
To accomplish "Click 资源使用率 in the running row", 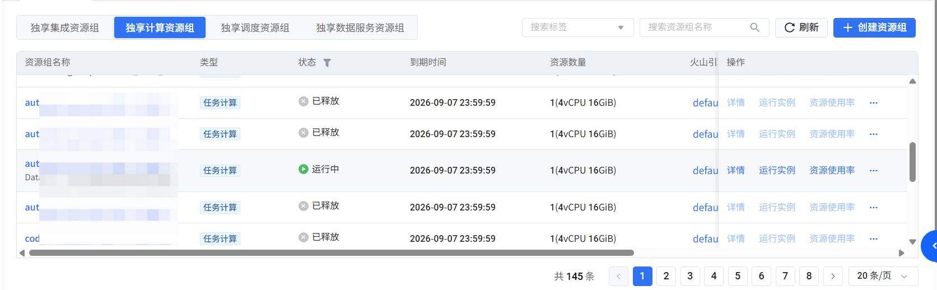I will [x=832, y=171].
